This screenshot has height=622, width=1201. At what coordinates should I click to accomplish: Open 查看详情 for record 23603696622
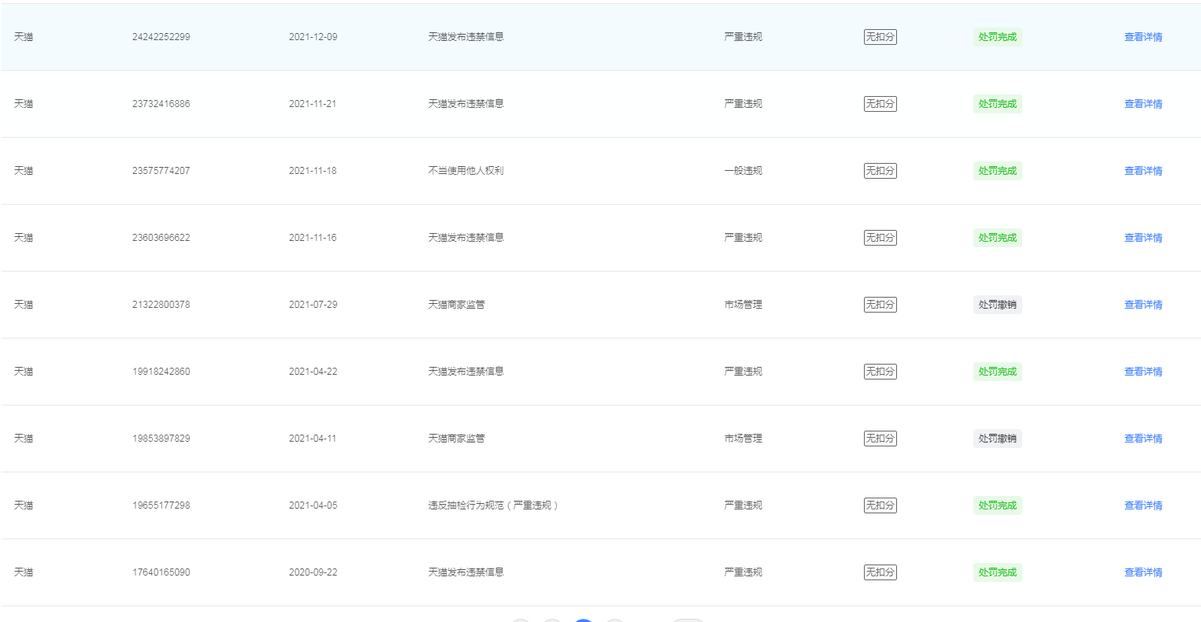(x=1143, y=238)
